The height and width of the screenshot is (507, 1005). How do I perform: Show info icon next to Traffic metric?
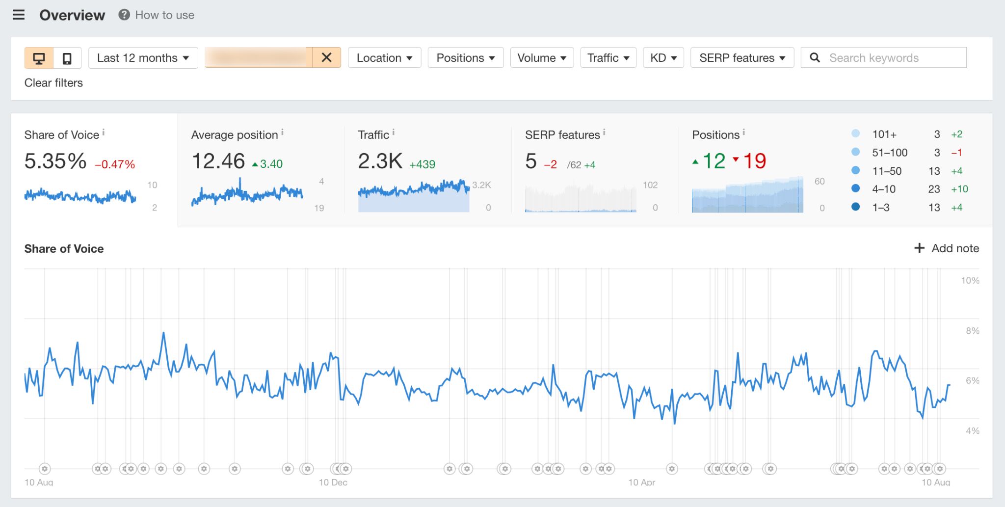coord(394,133)
